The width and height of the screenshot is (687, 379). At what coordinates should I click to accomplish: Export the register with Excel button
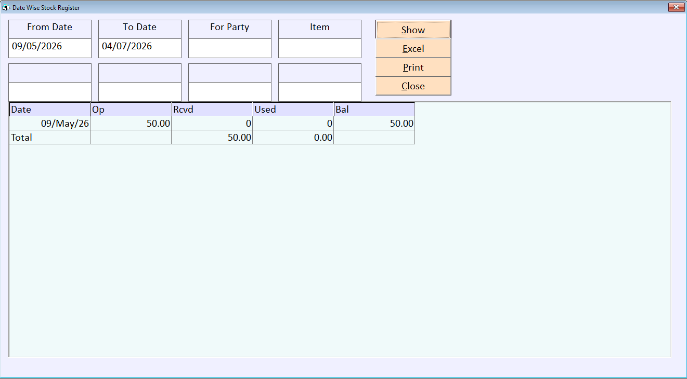coord(413,49)
